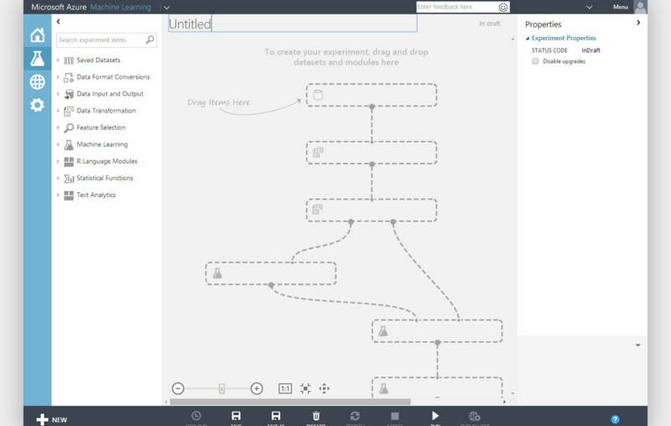Click the Data Format Conversions icon
Screen dimensions: 671x426
69,77
